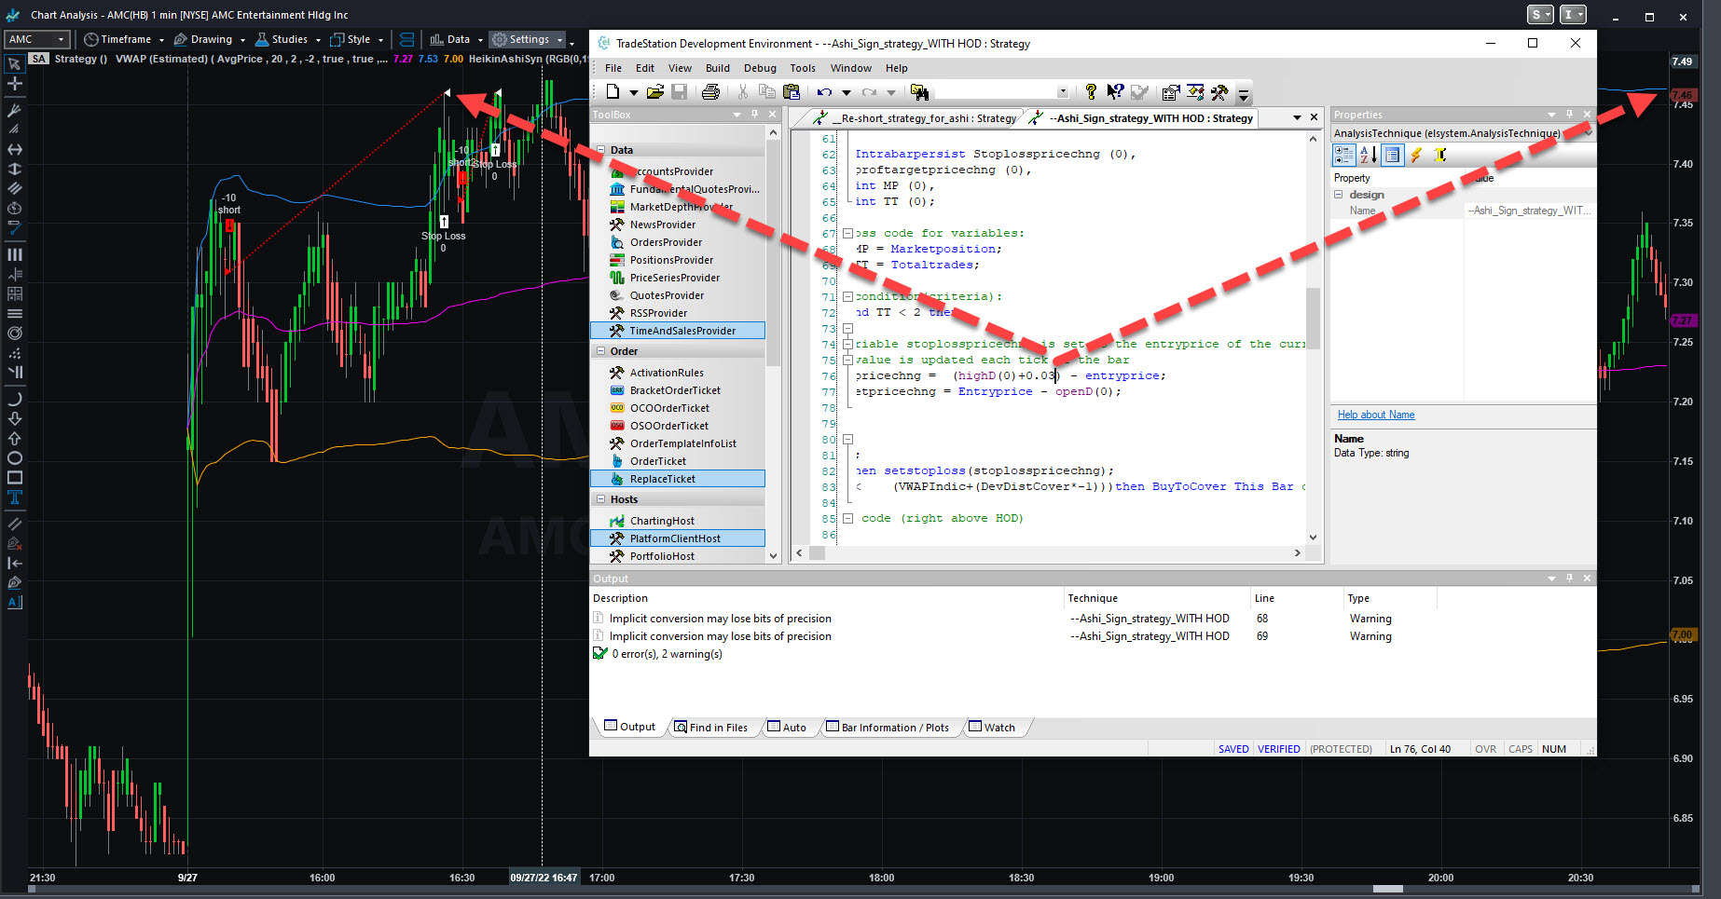Open Help with the yellow question mark

pyautogui.click(x=1091, y=91)
